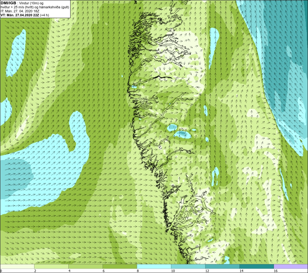Image resolution: width=308 pixels, height=273 pixels.
Task: Click the '(+4 h)' forecast offset text
Action: [x=44, y=15]
